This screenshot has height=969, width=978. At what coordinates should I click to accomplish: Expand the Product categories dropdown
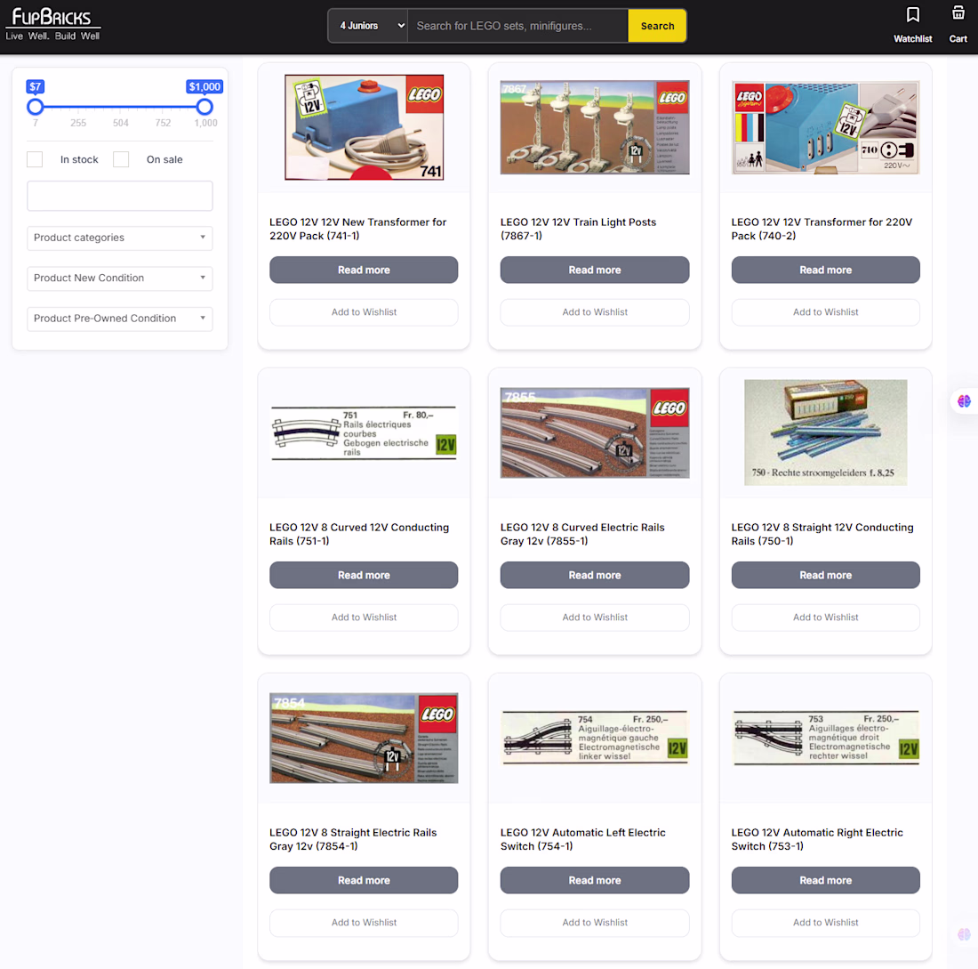(120, 238)
